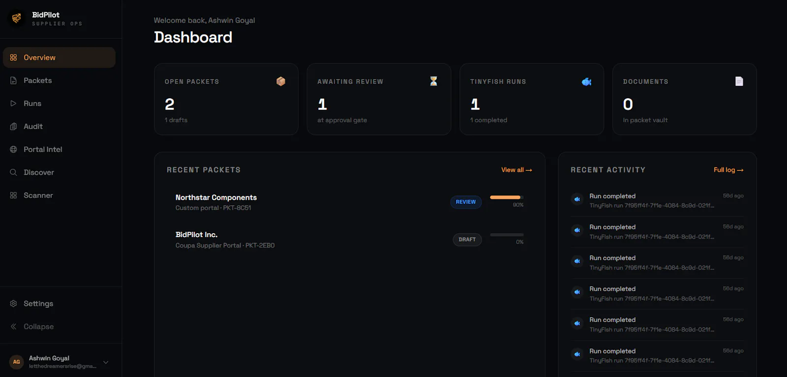
Task: Click Northstar Components 90% progress bar
Action: click(507, 197)
